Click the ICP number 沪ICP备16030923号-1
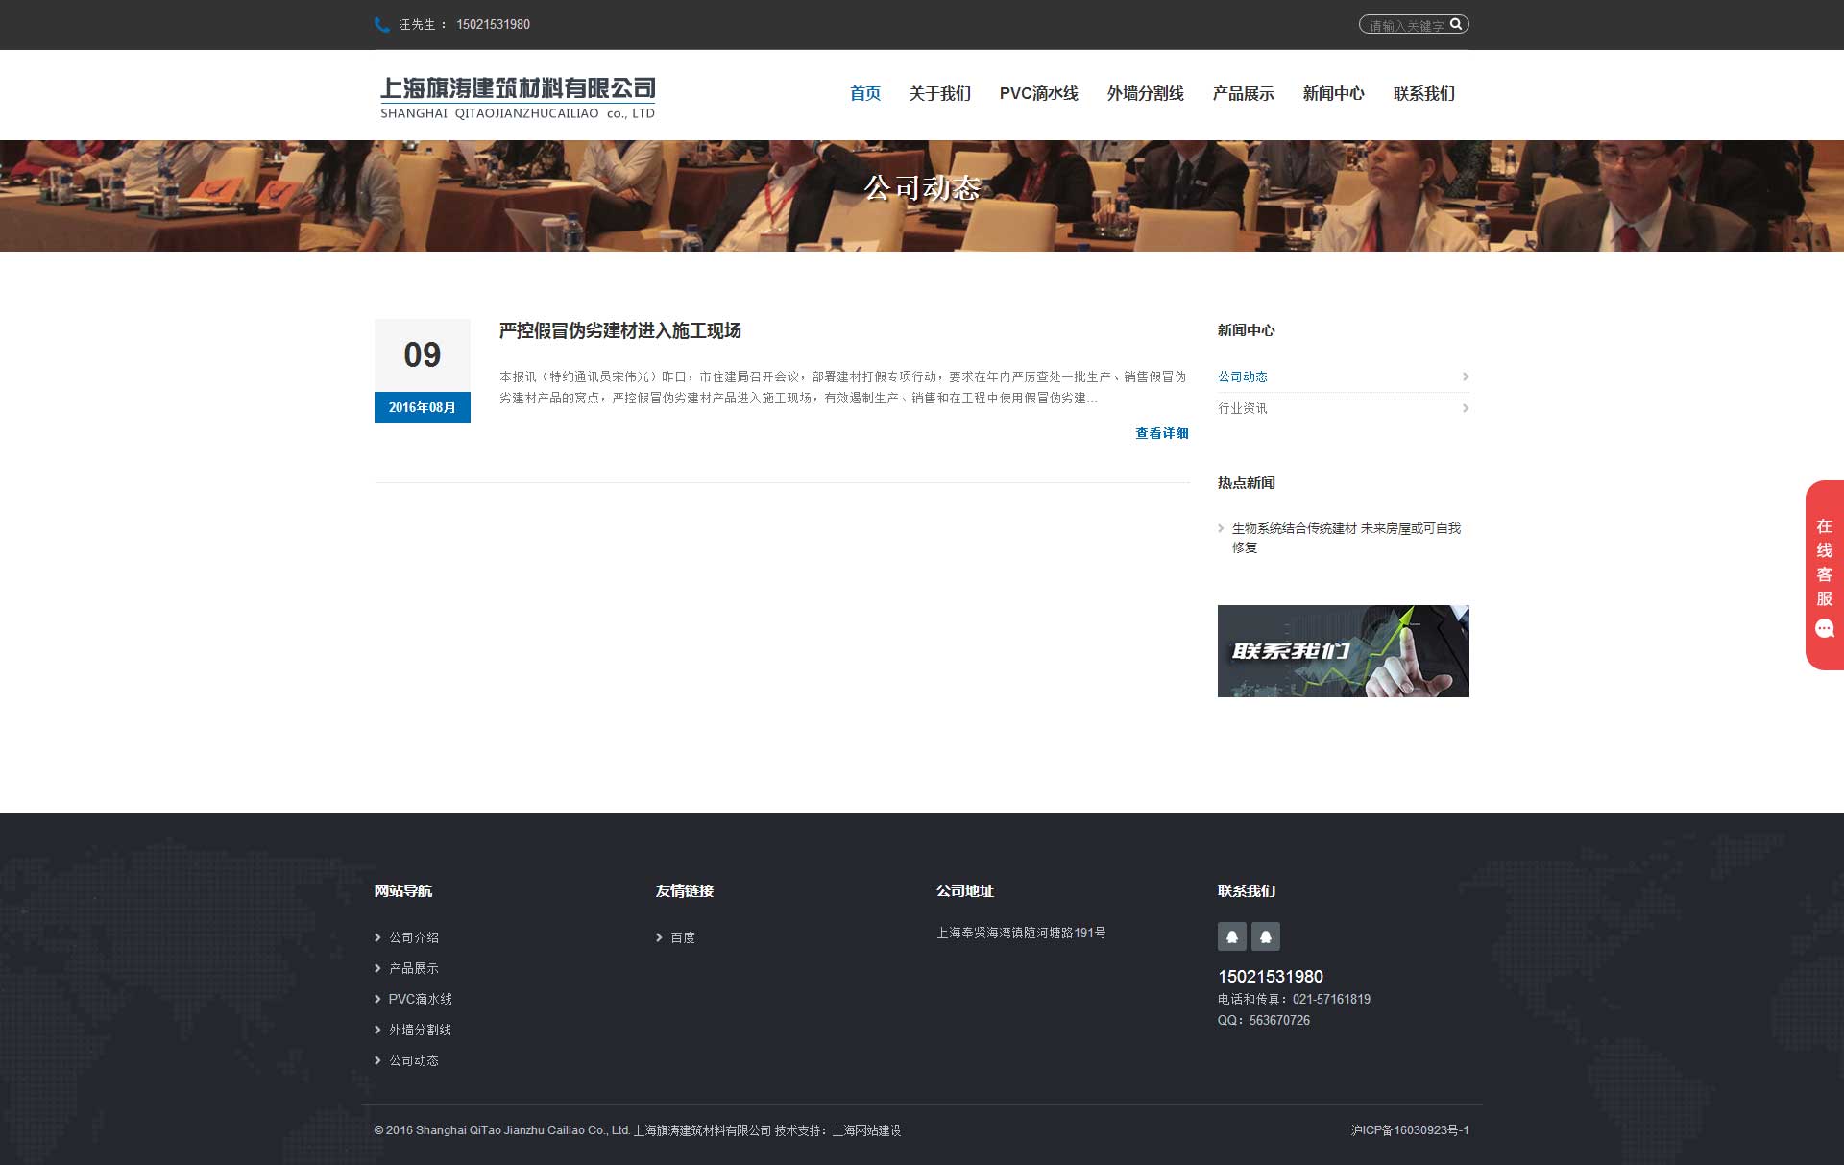Screen dimensions: 1844x1165 point(1410,1130)
